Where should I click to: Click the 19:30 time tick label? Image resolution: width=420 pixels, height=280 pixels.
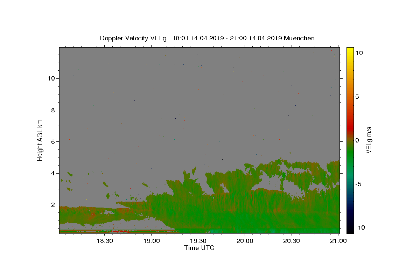click(198, 241)
